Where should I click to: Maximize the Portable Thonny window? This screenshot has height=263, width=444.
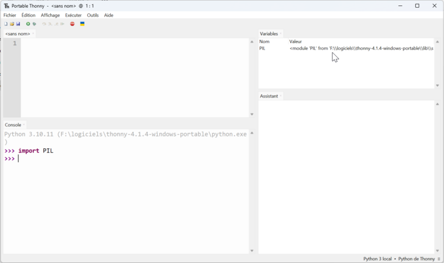pyautogui.click(x=417, y=6)
